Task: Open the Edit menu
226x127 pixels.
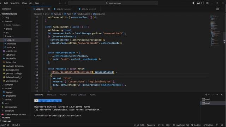Action: (x=6, y=3)
